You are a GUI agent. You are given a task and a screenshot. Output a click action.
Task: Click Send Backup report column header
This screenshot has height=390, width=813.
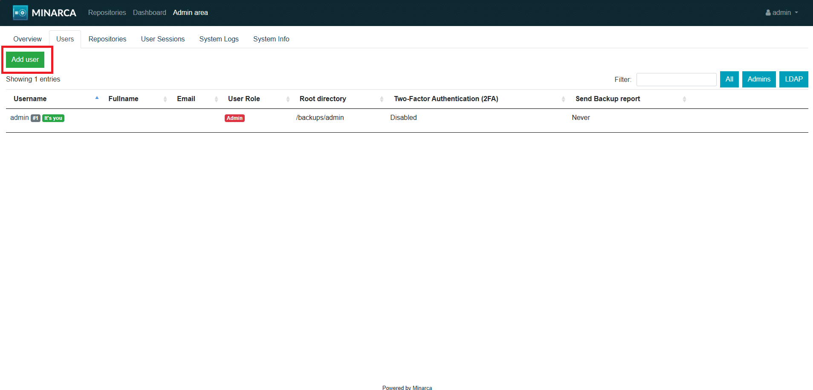coord(608,99)
